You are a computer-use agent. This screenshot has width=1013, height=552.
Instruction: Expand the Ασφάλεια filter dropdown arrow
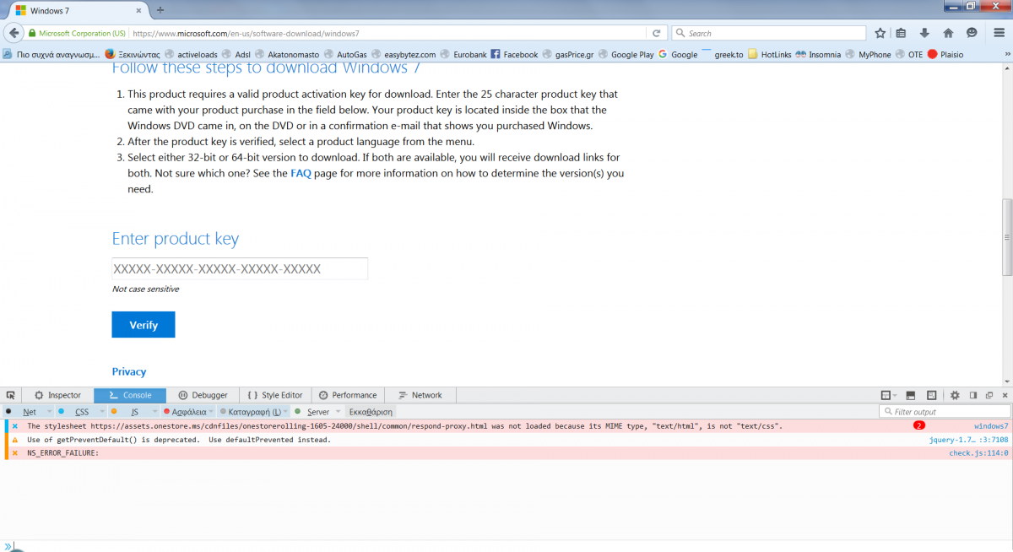210,412
